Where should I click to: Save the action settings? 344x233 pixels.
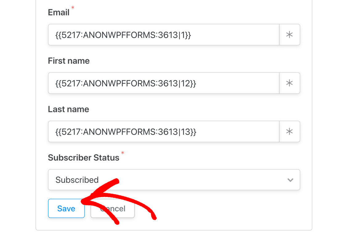(x=66, y=209)
